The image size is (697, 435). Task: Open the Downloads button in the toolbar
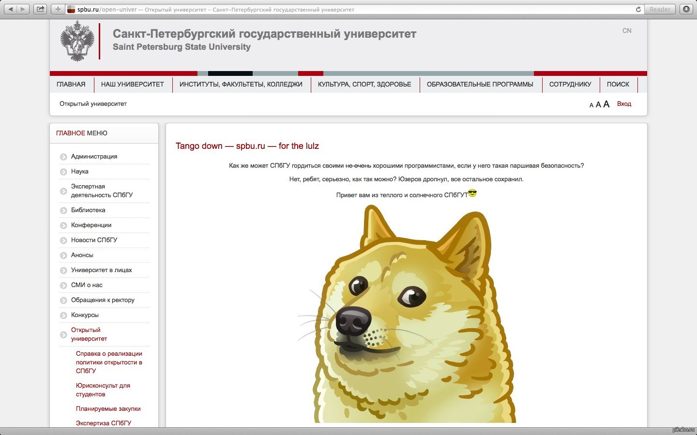pos(686,9)
